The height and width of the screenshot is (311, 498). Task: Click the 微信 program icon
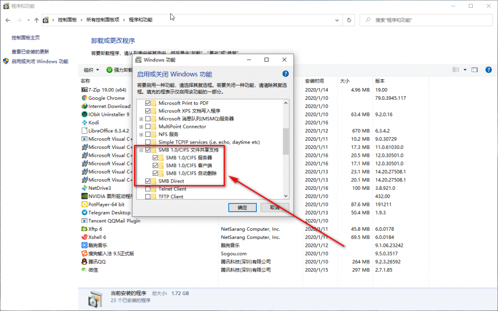coord(84,270)
